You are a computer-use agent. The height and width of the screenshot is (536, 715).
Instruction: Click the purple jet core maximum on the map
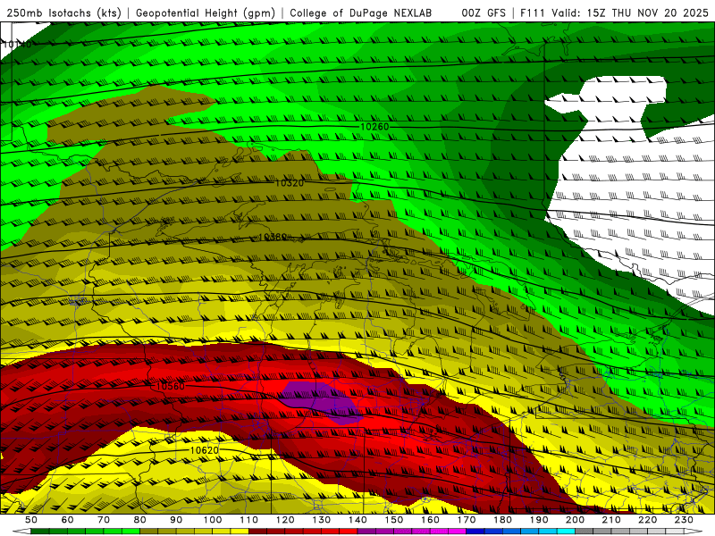coord(322,401)
